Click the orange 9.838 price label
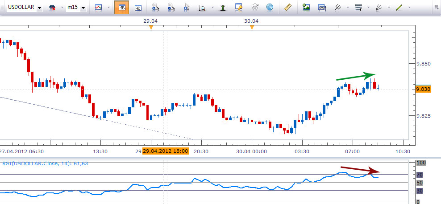Screen dimensions: 441x204 click(x=423, y=89)
